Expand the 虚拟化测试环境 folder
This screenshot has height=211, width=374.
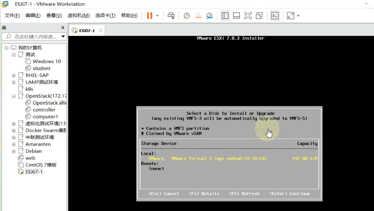point(13,124)
